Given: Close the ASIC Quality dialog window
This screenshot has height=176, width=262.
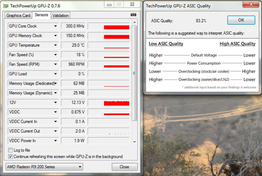Looking at the screenshot, I should coord(251,4).
